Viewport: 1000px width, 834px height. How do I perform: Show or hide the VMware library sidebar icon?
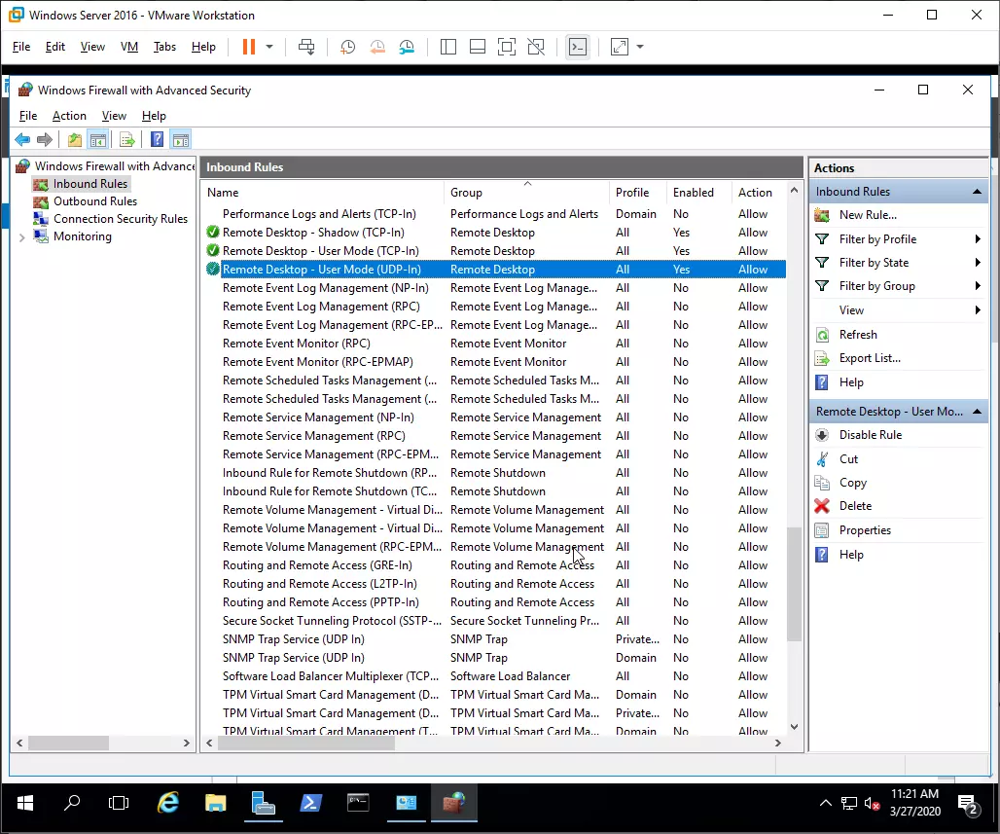[448, 47]
